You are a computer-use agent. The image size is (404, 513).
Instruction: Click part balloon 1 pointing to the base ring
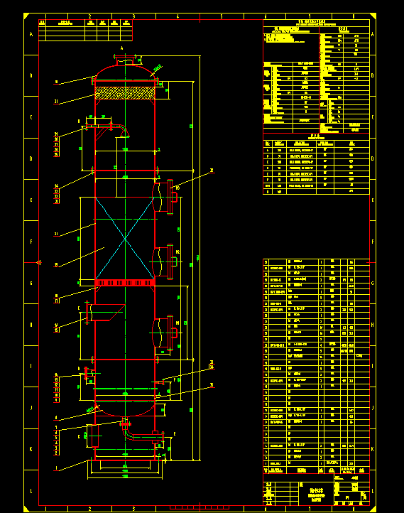[56, 468]
